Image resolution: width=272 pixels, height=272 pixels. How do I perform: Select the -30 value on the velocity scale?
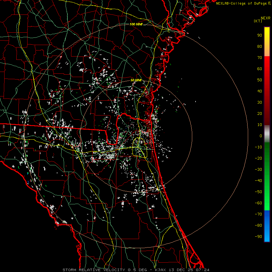point(258,170)
